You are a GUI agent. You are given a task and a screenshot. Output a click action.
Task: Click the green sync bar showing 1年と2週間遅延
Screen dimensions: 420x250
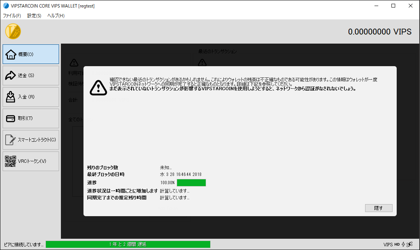(128, 244)
